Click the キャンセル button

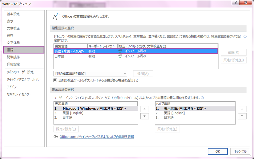coord(240,151)
